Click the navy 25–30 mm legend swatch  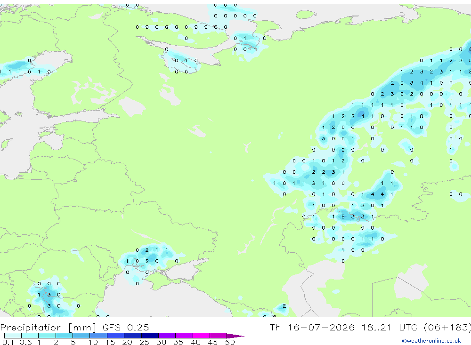(x=150, y=336)
